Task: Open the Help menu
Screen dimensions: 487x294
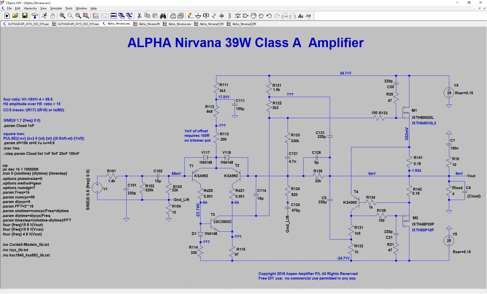Action: [94, 8]
